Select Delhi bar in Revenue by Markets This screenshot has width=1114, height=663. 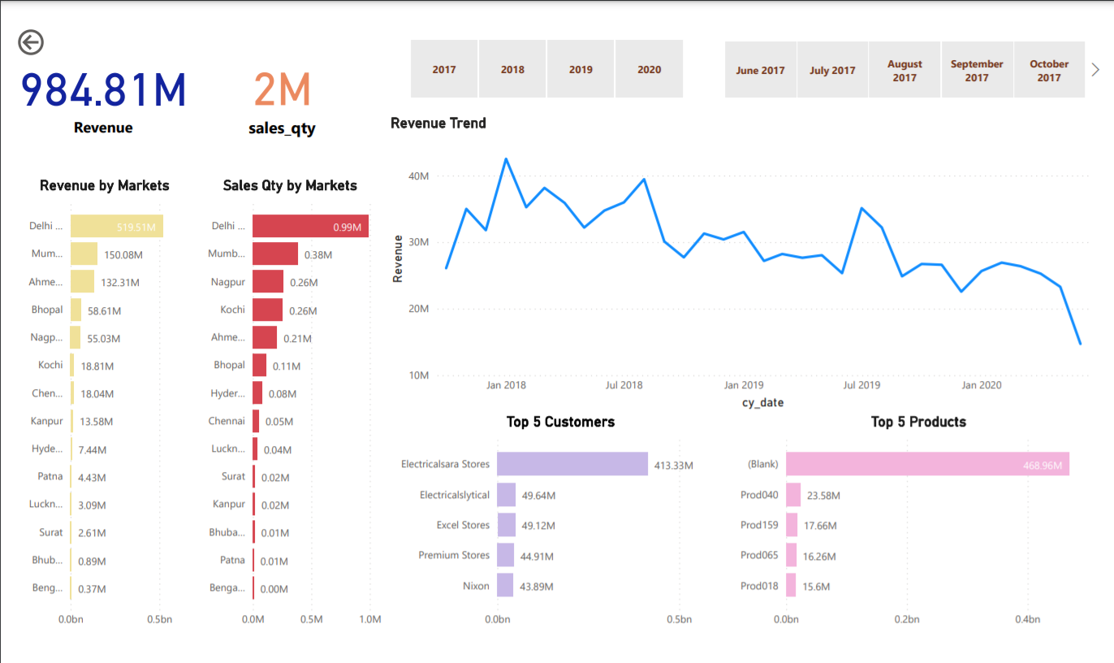click(117, 226)
